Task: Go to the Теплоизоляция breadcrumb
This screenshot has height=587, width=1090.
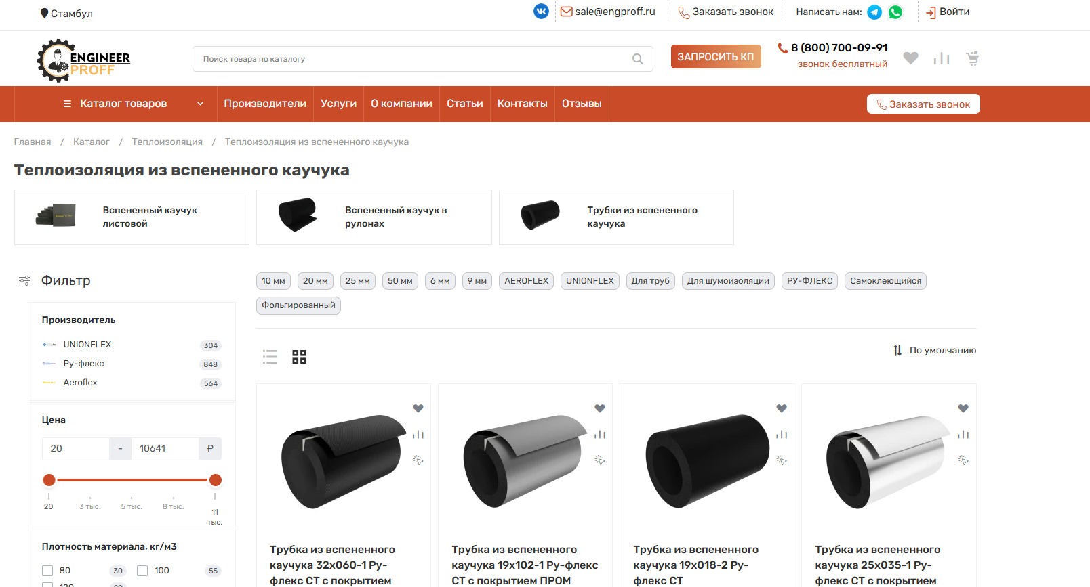Action: [167, 142]
